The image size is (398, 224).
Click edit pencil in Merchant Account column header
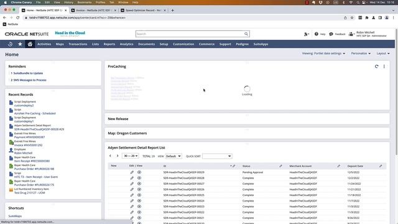[x=338, y=166]
